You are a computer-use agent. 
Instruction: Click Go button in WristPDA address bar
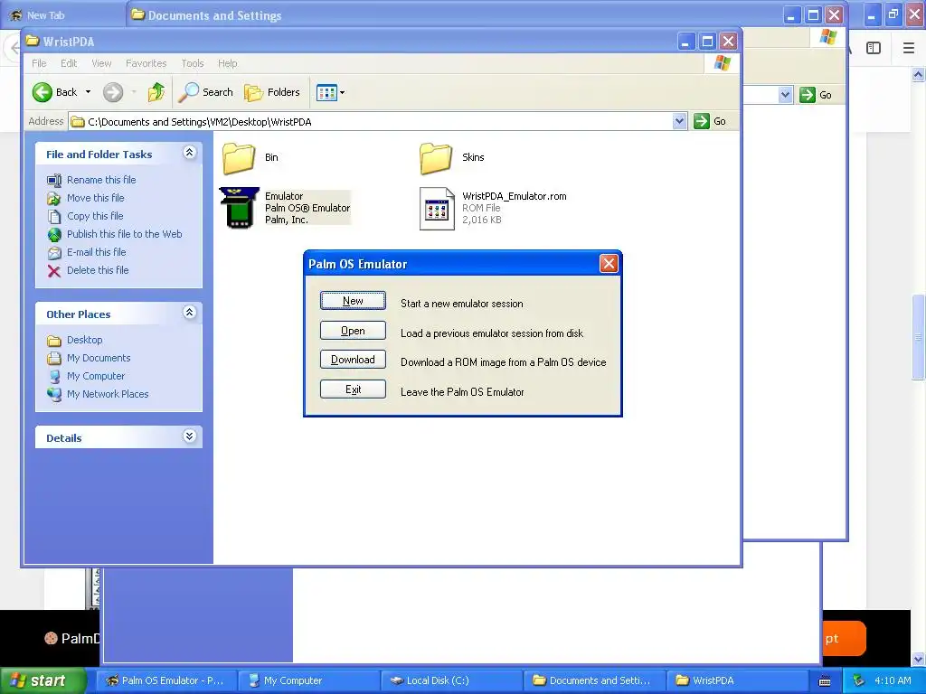click(710, 121)
